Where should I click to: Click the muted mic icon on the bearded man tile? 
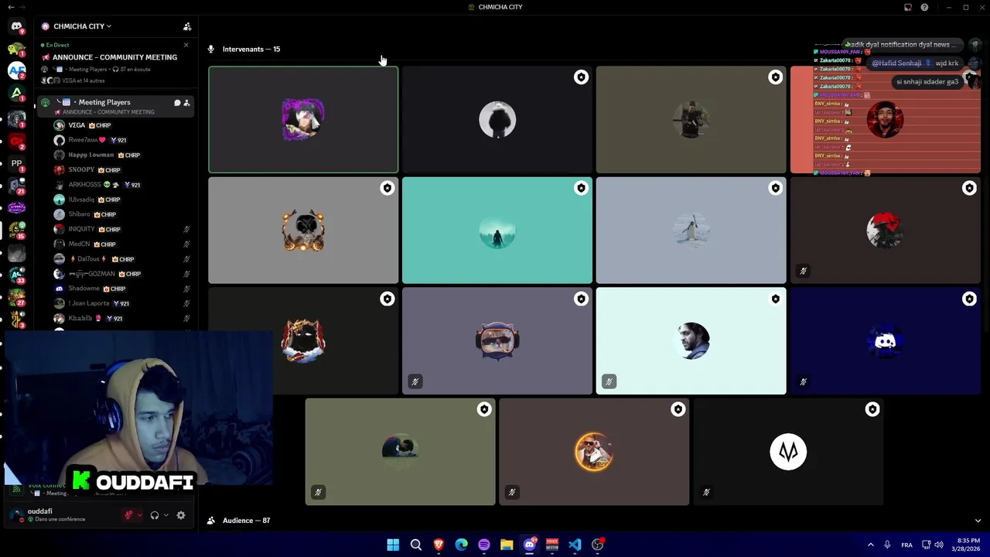pyautogui.click(x=609, y=381)
